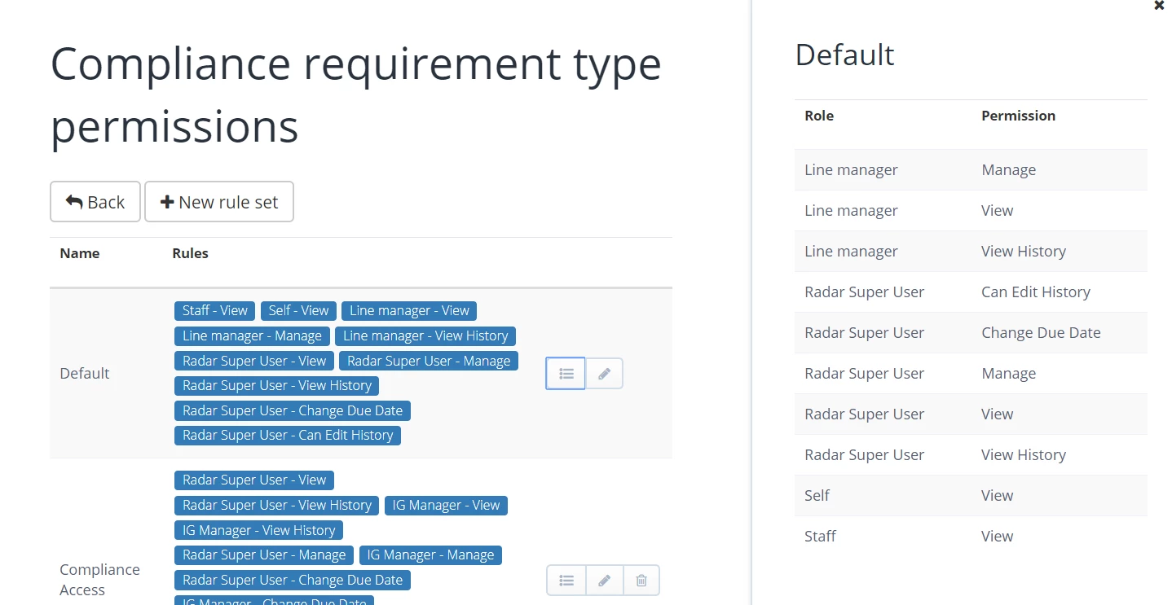Click the 'IG Manager - Manage' tag
This screenshot has height=605, width=1172.
(430, 555)
